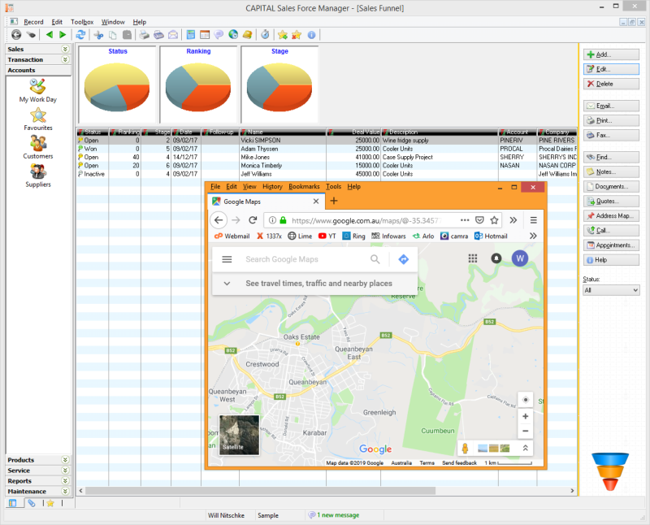The image size is (650, 525).
Task: Click the speech bubble messages toolbar icon
Action: tap(219, 35)
